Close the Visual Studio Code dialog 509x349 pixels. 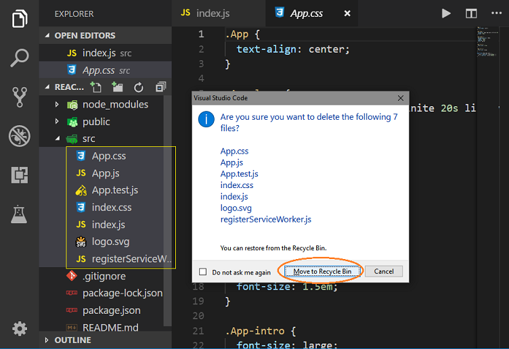click(401, 98)
